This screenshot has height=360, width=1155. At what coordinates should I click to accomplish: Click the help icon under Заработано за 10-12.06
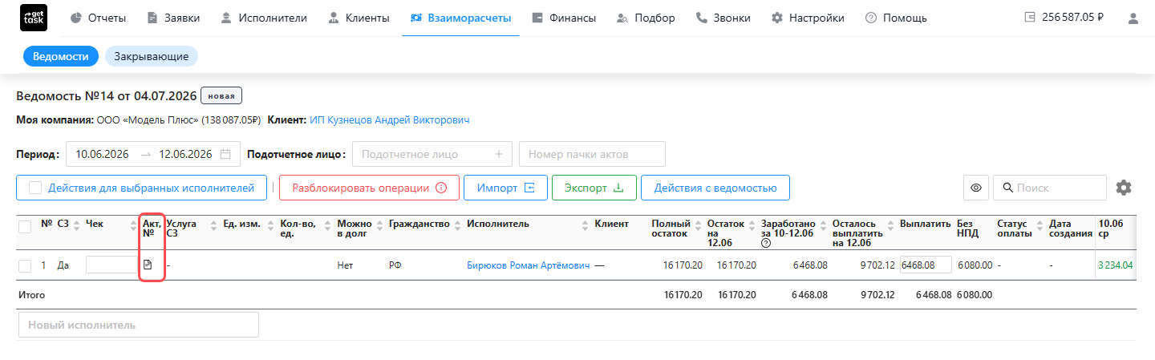click(x=765, y=244)
